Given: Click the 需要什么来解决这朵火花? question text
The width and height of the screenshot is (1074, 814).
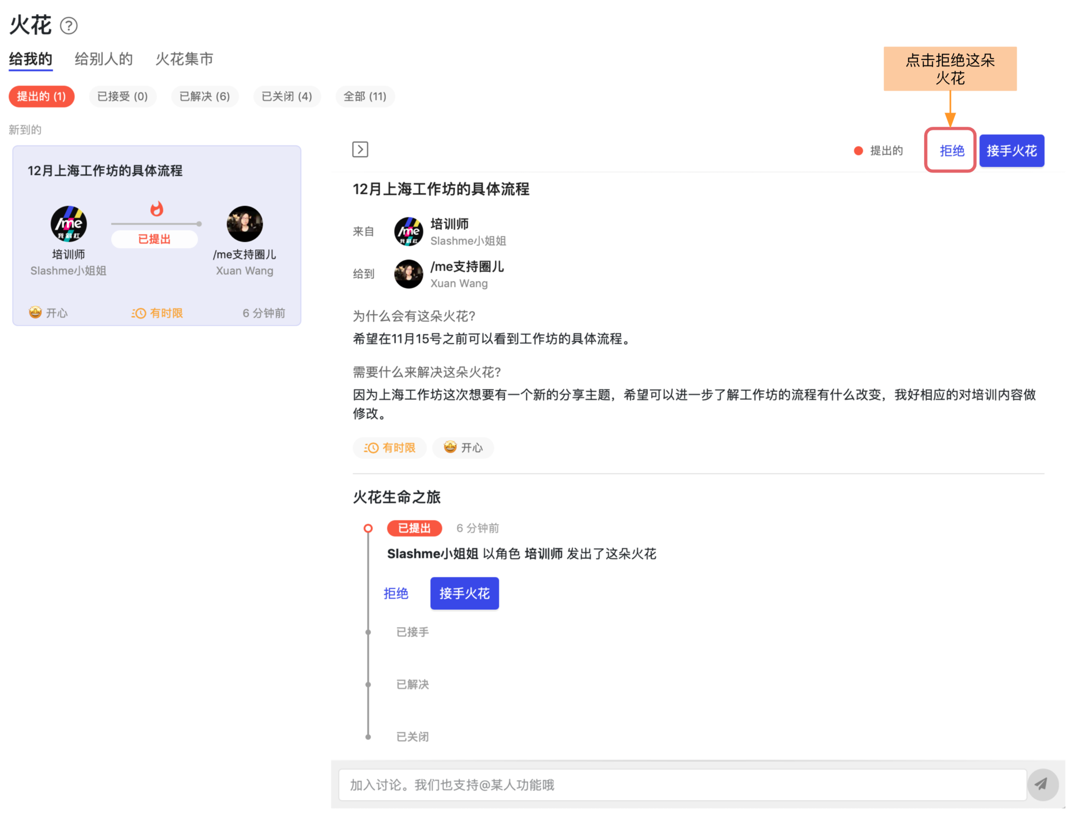Looking at the screenshot, I should (427, 372).
